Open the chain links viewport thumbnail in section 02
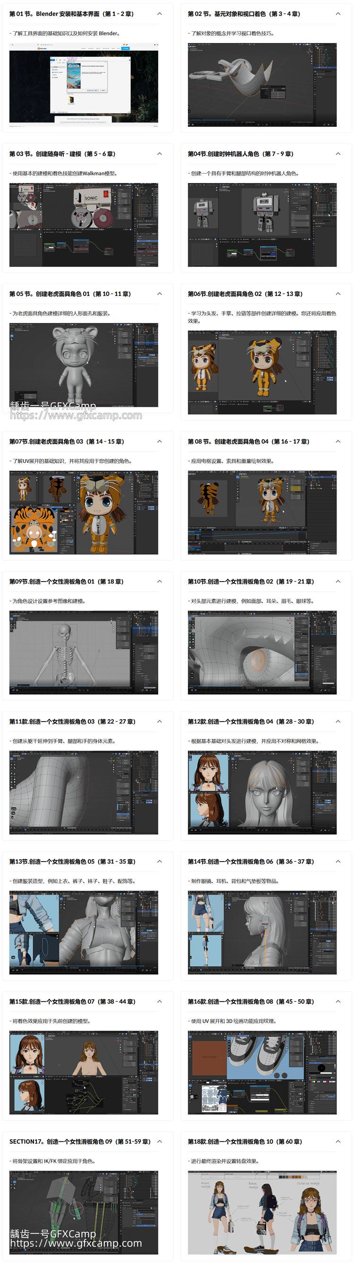Image resolution: width=354 pixels, height=1263 pixels. click(x=262, y=85)
